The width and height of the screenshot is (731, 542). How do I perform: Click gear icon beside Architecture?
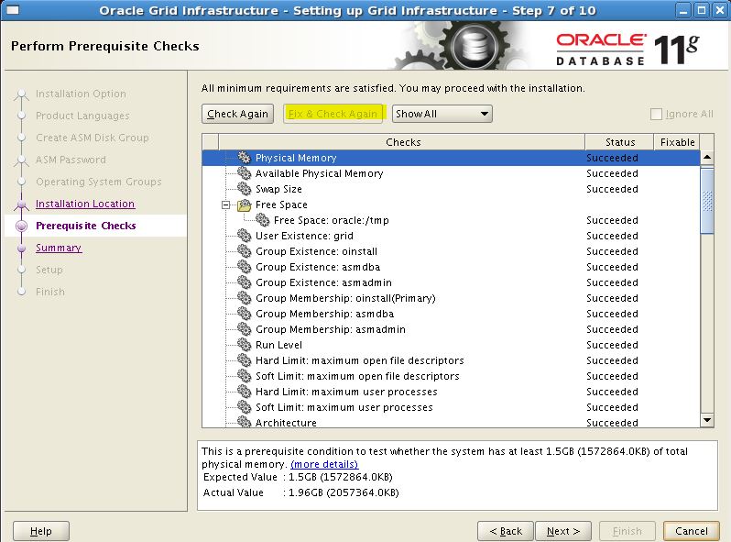(x=244, y=422)
